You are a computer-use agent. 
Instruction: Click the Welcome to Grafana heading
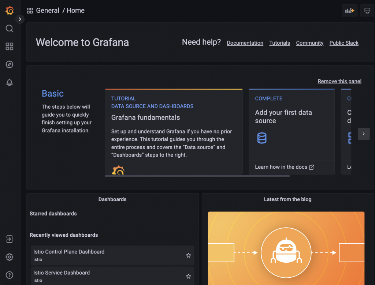coord(82,42)
